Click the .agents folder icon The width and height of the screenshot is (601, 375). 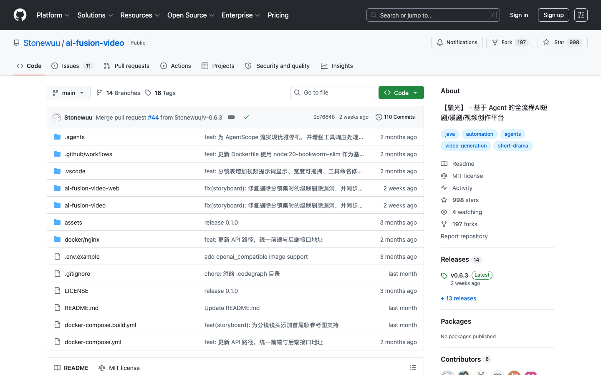click(x=57, y=137)
